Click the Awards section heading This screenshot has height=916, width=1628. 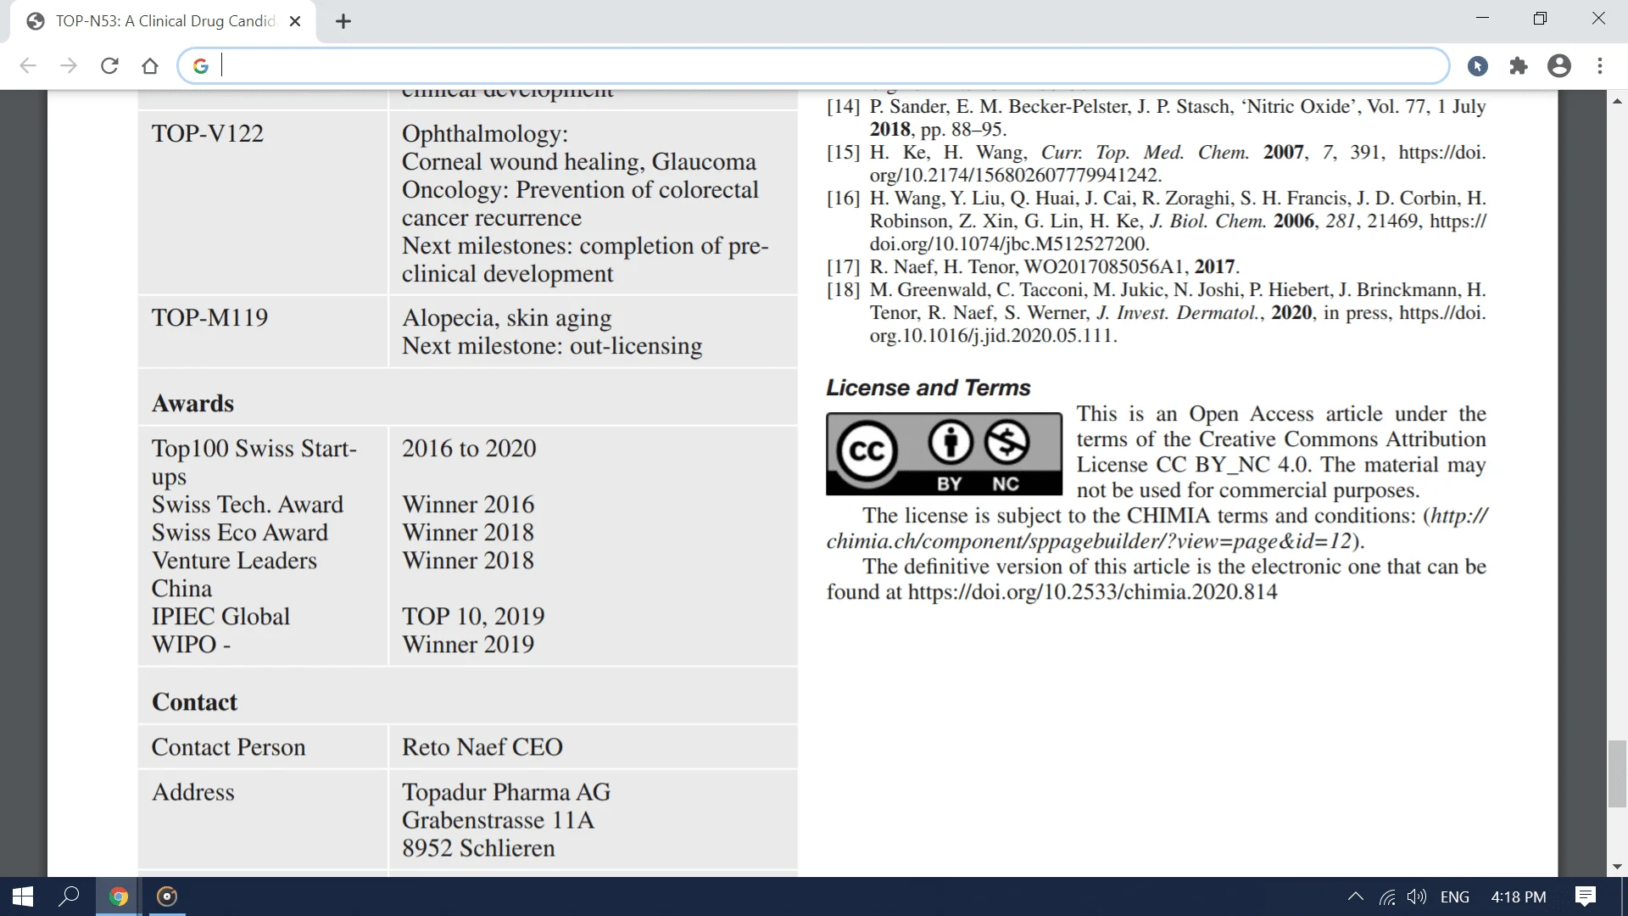tap(193, 404)
